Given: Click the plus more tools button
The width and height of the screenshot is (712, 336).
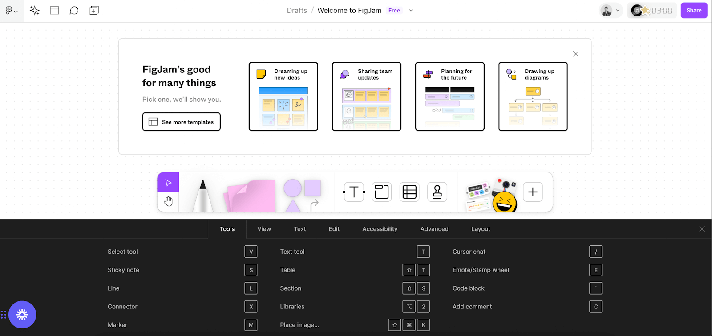Looking at the screenshot, I should [x=533, y=192].
